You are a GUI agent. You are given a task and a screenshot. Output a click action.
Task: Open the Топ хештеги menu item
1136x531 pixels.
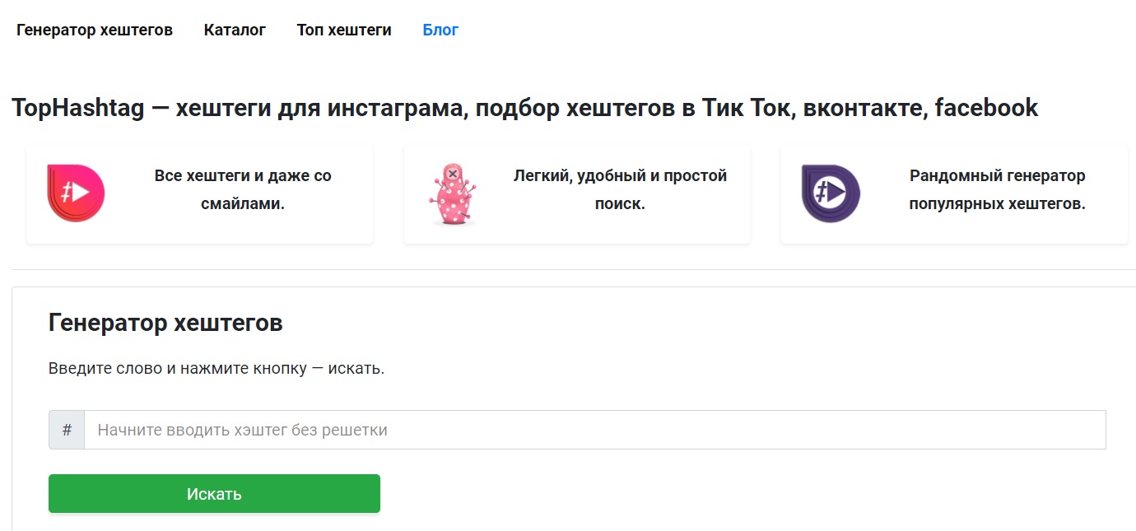[x=344, y=30]
